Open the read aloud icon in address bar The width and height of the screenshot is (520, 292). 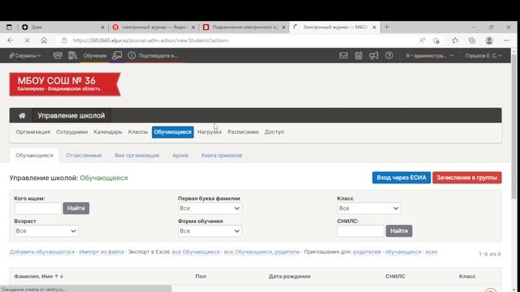(x=422, y=41)
